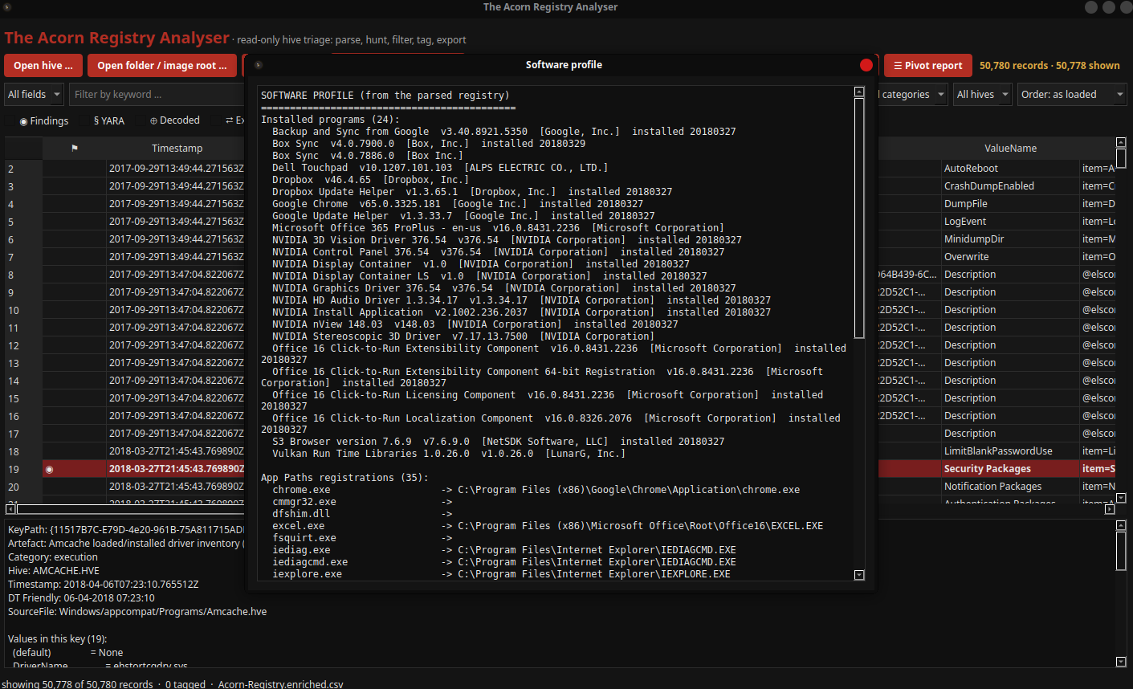This screenshot has height=689, width=1133.
Task: Click the Open hive button
Action: coord(43,66)
